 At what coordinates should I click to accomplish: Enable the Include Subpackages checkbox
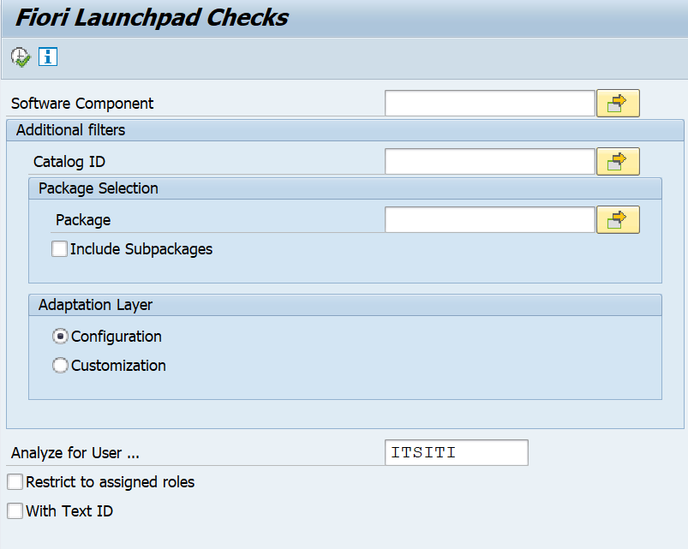[x=60, y=249]
